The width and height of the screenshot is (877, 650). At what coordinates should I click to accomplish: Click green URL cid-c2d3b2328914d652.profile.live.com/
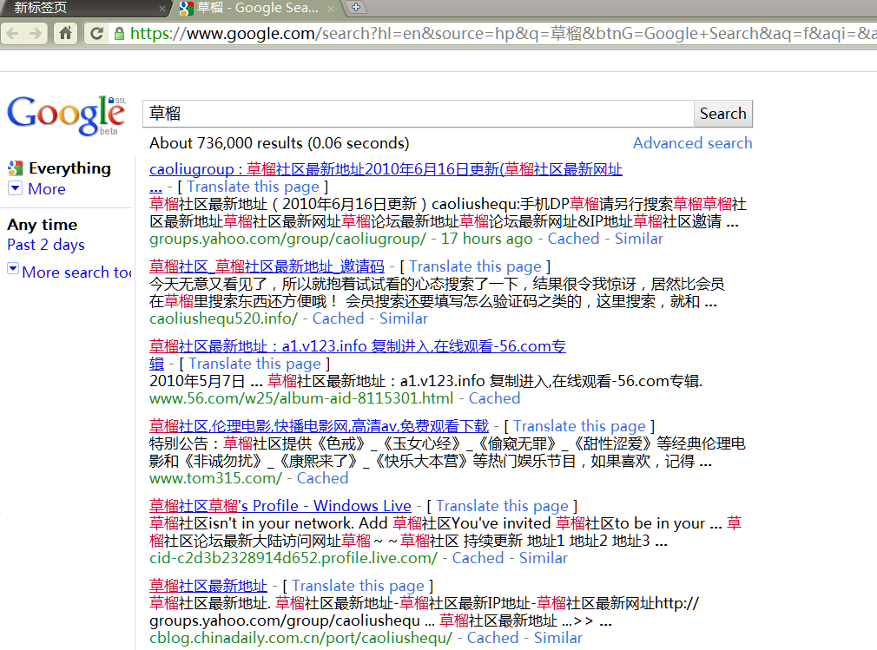(293, 558)
